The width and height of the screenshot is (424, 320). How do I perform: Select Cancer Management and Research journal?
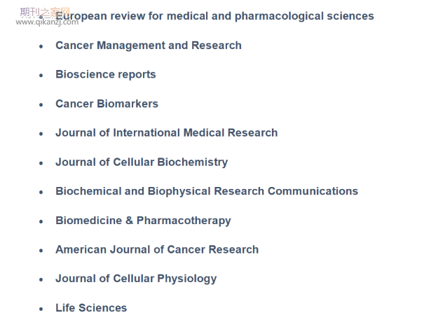(x=149, y=46)
